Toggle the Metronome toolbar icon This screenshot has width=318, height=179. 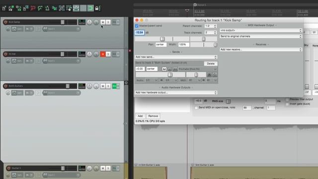(x=47, y=8)
